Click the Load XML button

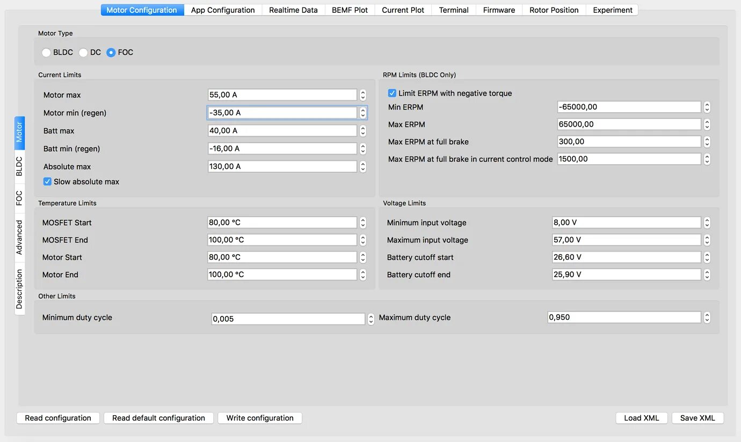click(641, 418)
